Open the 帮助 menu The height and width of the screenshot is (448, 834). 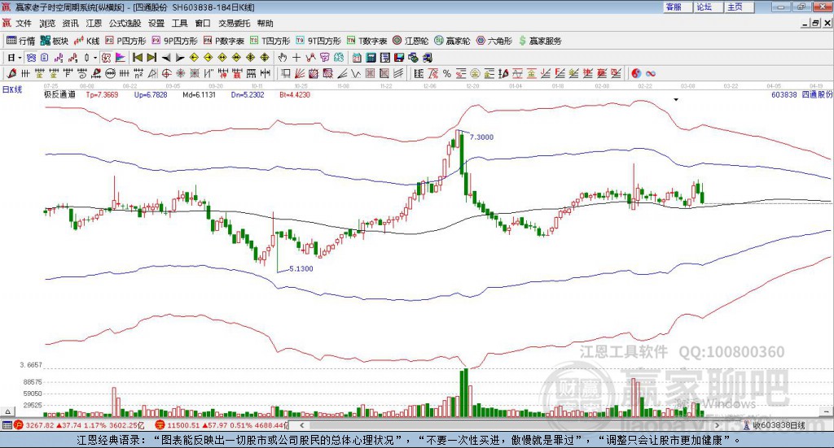tap(265, 24)
